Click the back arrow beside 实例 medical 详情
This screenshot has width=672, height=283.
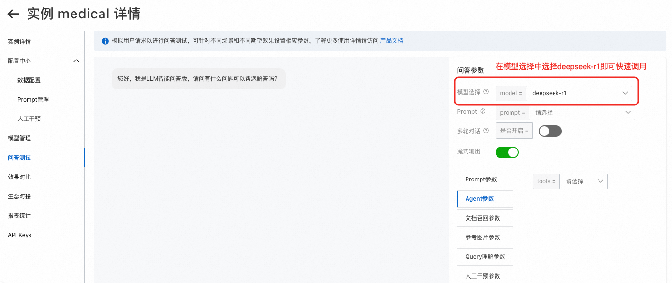point(13,14)
